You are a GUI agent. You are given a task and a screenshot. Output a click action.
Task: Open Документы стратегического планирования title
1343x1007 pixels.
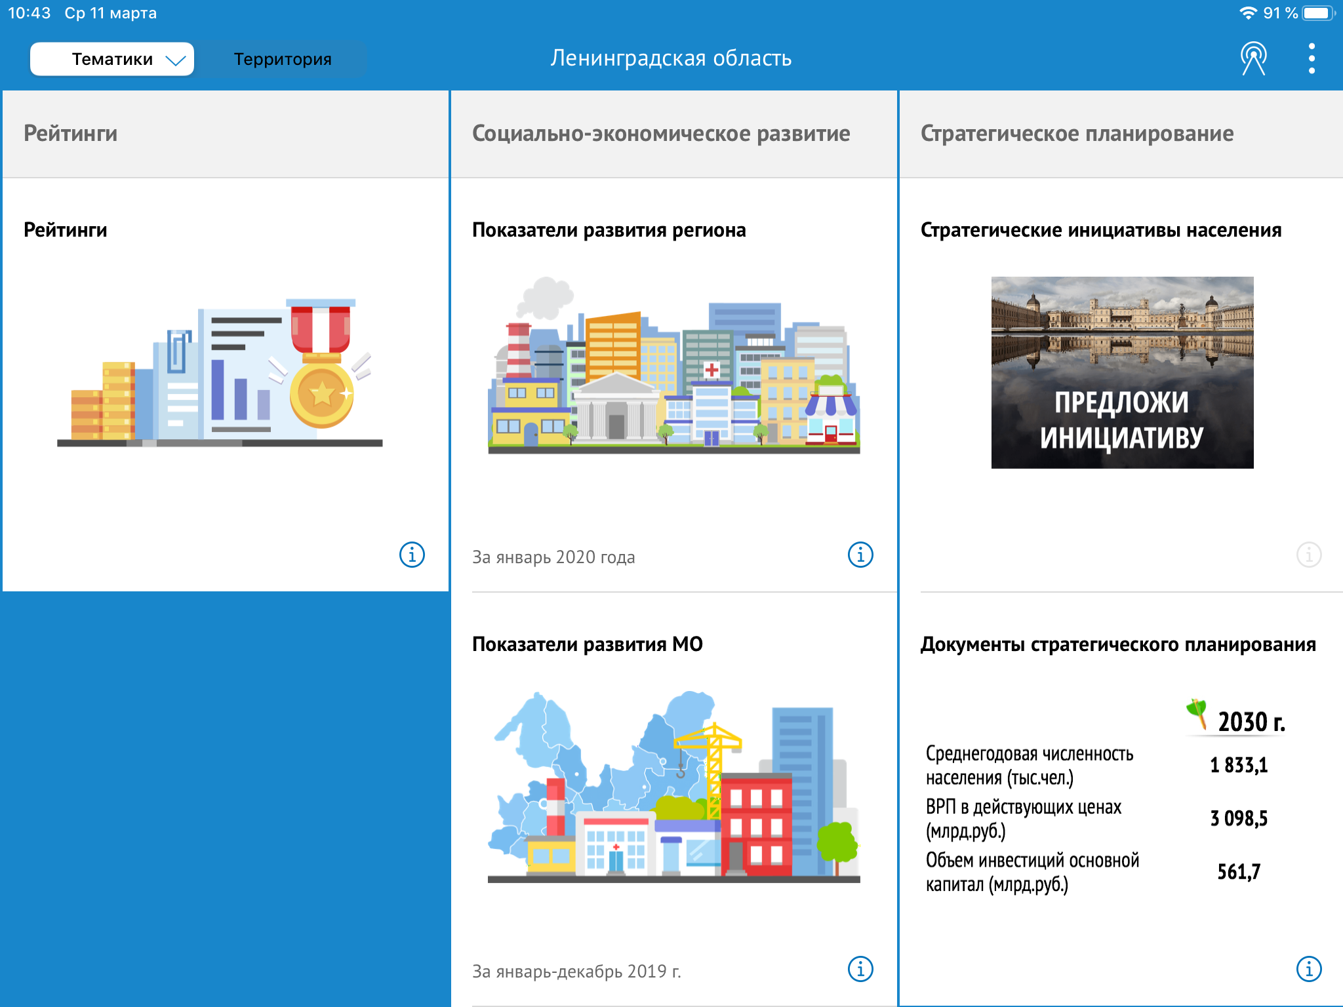coord(1117,644)
